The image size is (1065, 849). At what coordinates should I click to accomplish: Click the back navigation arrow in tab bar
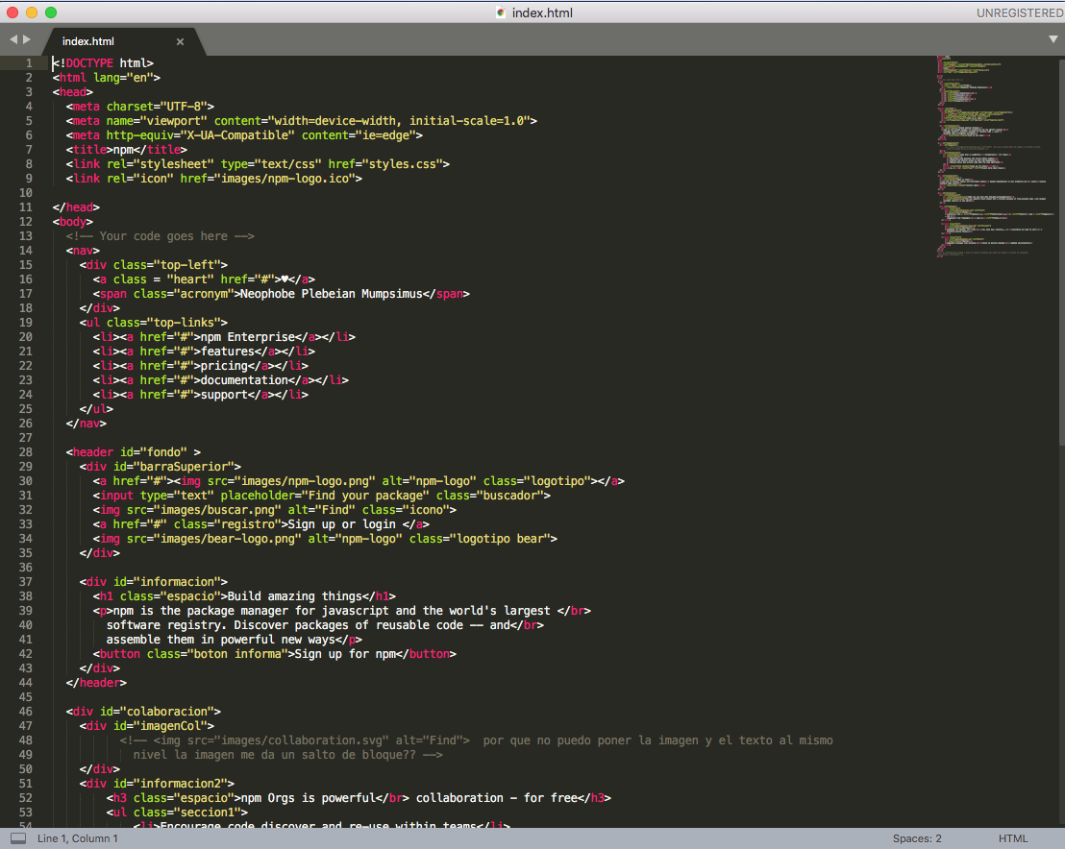12,40
